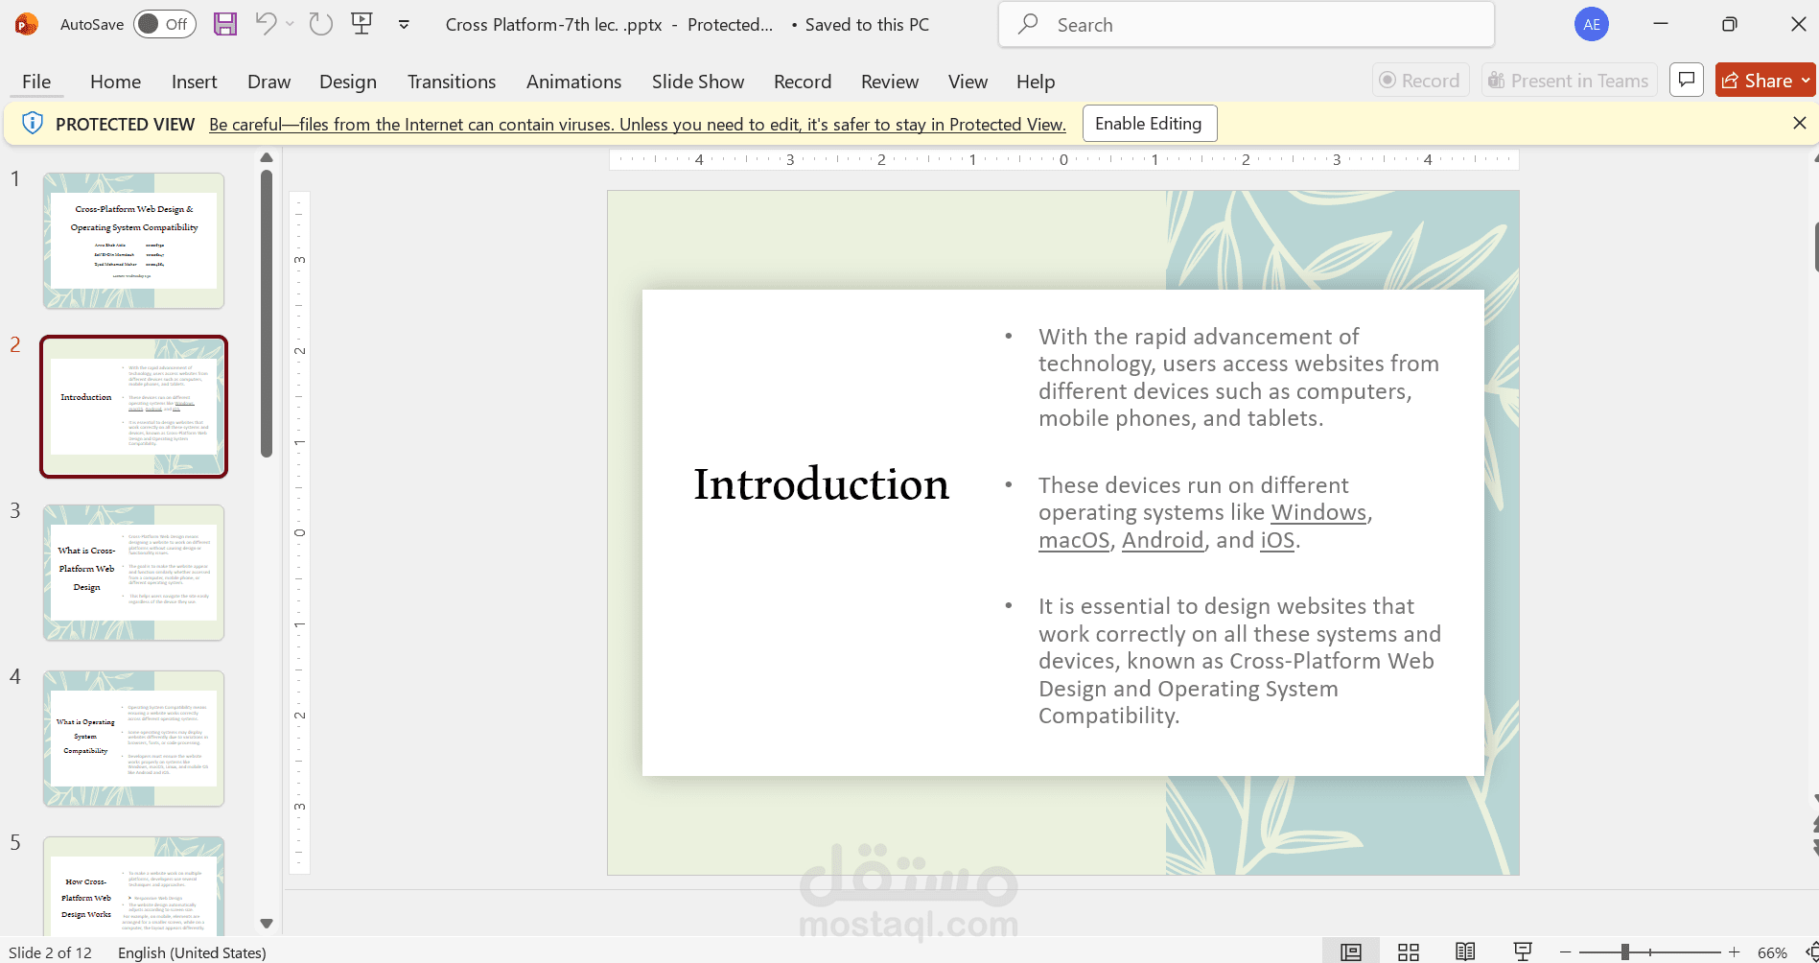Click Present in Teams button

point(1569,81)
